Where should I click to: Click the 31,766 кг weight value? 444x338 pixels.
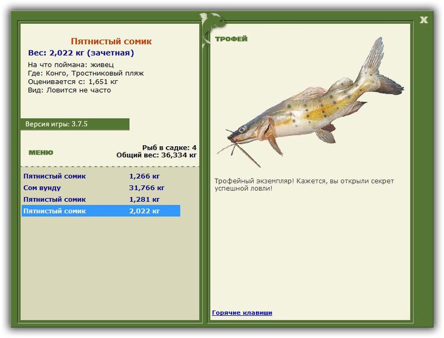point(147,188)
